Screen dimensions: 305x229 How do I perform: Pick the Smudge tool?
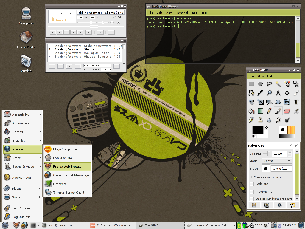click(x=278, y=120)
